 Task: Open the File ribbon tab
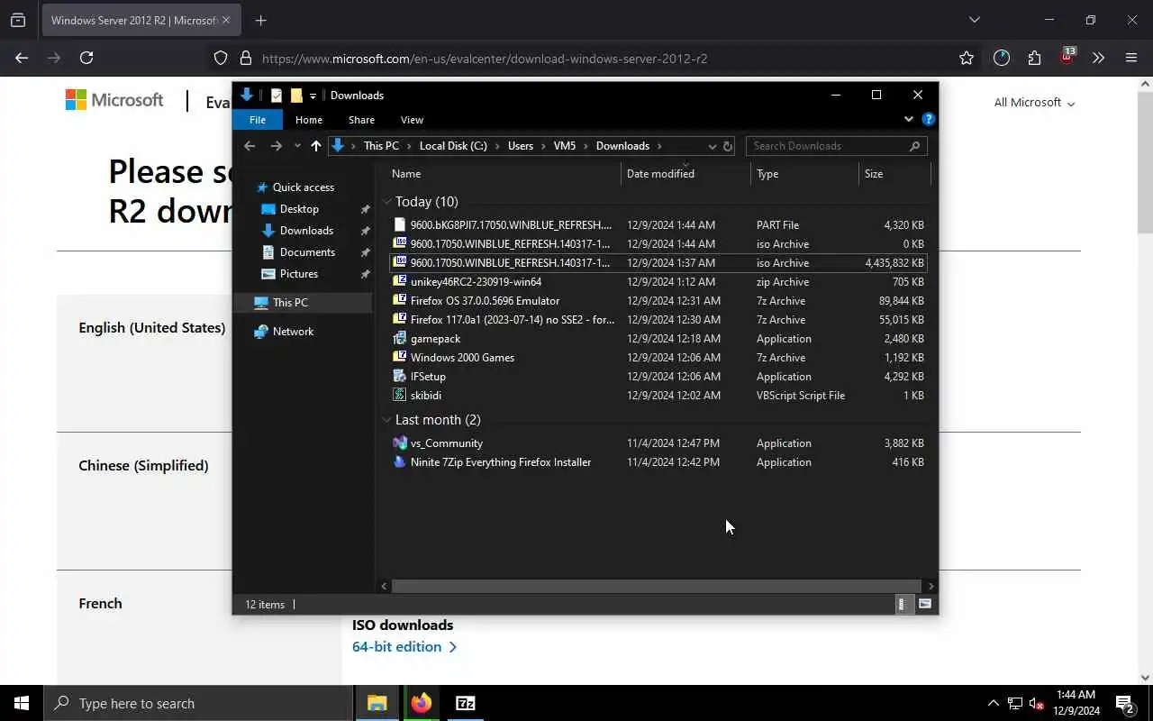click(x=258, y=120)
